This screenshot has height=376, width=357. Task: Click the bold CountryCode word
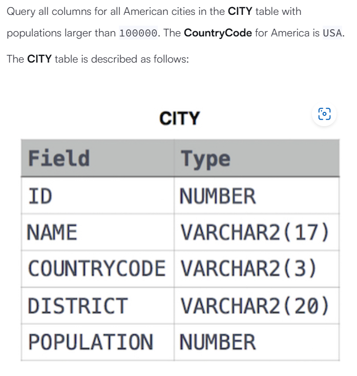(218, 33)
